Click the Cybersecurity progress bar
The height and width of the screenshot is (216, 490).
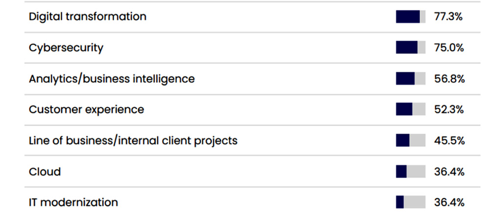click(x=411, y=47)
